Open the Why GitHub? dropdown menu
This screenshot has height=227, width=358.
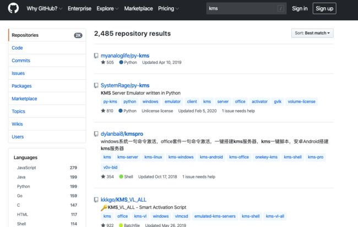pyautogui.click(x=45, y=9)
